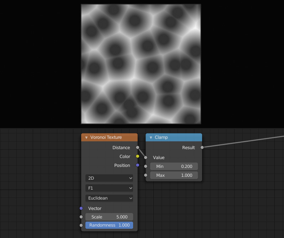284x238 pixels.
Task: Click the yellow Color output socket
Action: point(138,156)
